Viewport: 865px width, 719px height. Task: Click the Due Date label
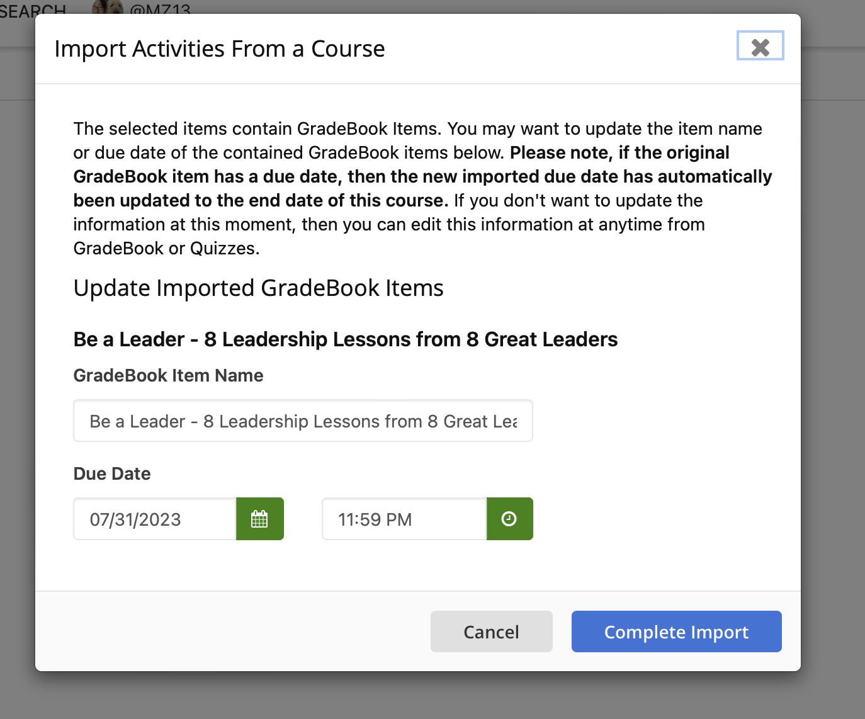[x=112, y=473]
